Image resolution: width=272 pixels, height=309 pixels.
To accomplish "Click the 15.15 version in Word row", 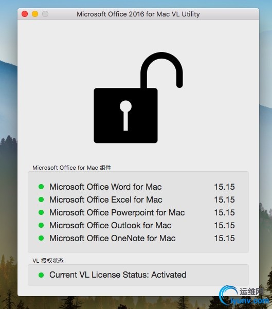I will tap(225, 187).
